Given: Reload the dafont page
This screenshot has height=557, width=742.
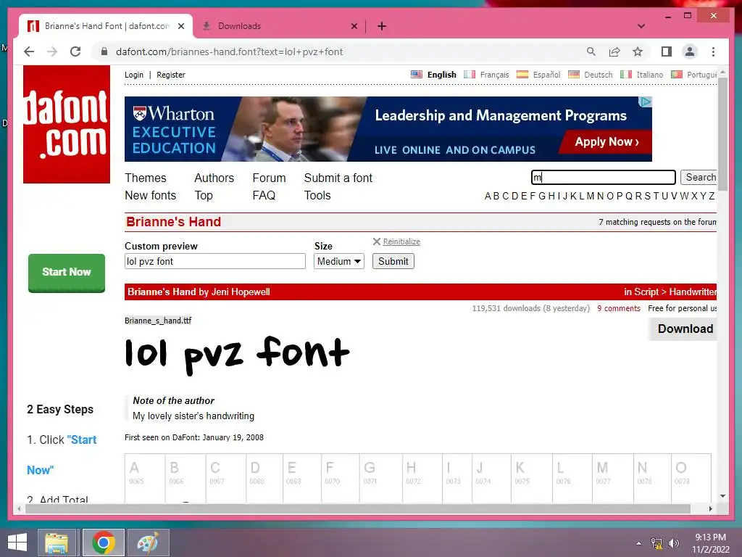Looking at the screenshot, I should point(75,51).
